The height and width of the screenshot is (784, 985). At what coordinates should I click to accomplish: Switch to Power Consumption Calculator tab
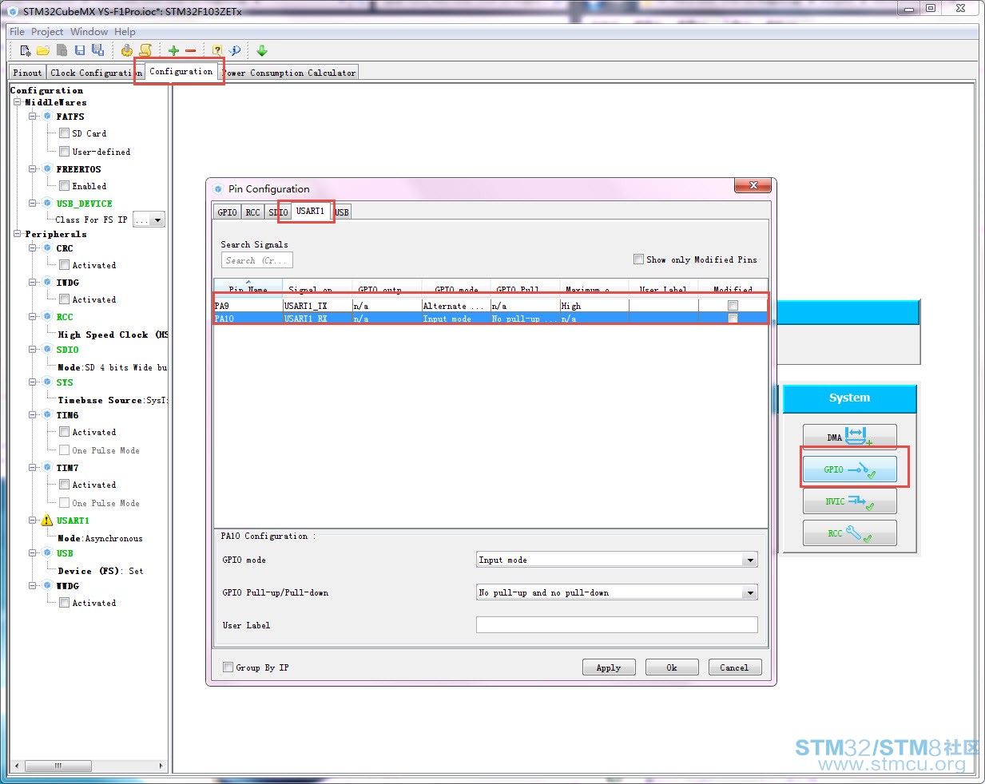click(289, 73)
